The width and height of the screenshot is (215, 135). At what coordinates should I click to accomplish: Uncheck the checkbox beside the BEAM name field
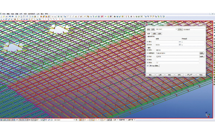[x=148, y=50]
